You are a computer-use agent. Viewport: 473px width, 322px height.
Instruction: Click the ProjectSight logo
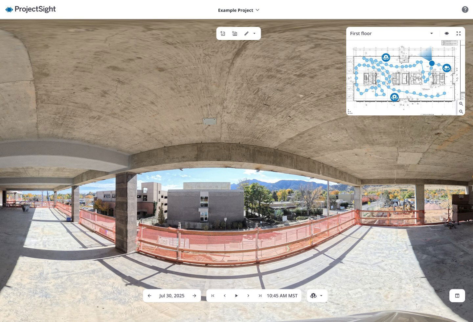30,9
